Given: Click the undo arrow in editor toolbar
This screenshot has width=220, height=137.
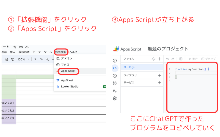Looking at the screenshot, I should pos(167,59).
